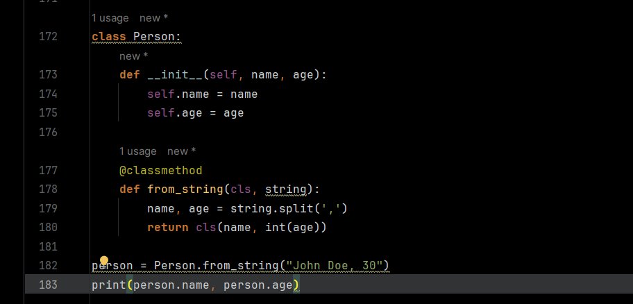Click the "@classmethod" decorator
Screen dimensions: 633x304
pyautogui.click(x=160, y=170)
